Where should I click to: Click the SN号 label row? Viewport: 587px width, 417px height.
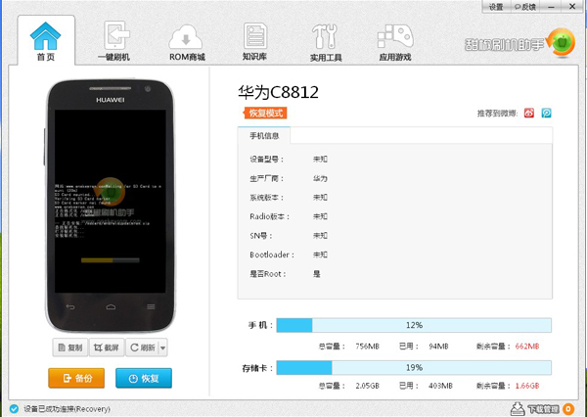pyautogui.click(x=261, y=236)
